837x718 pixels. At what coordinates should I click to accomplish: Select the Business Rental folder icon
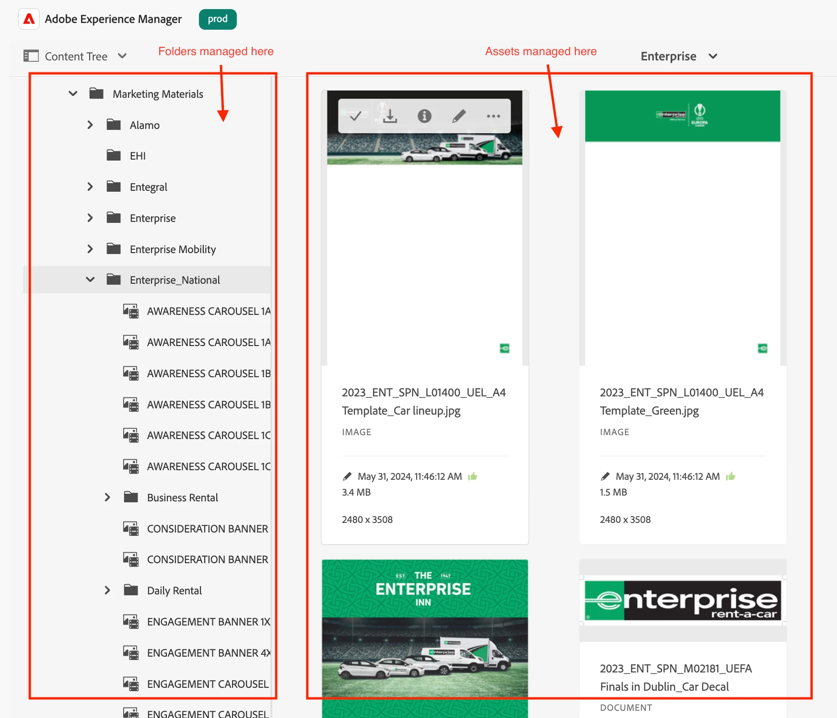click(x=131, y=497)
